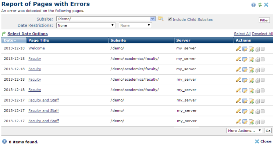Tick the selection checkbox in the bottom table row

[x=263, y=121]
